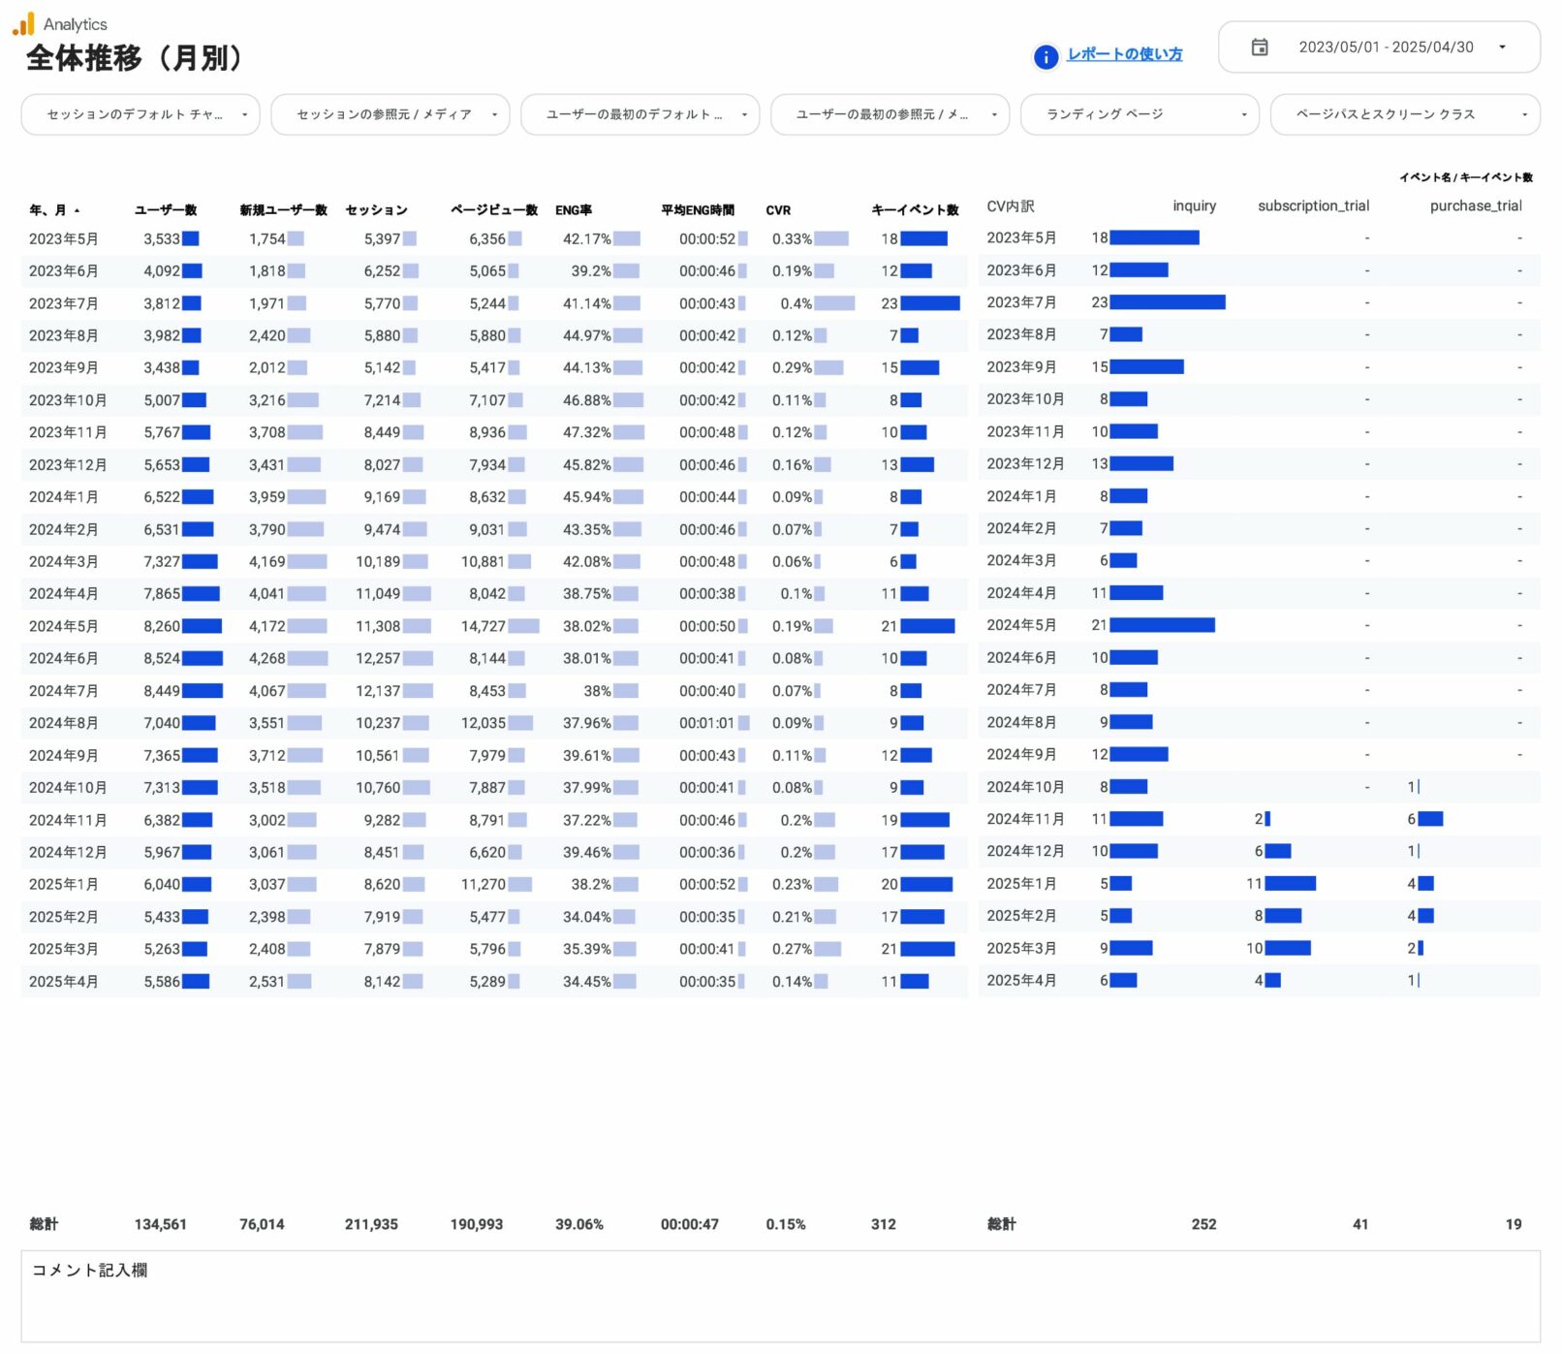Click the 2023年7月 inquiry bar
This screenshot has height=1354, width=1562.
(x=1167, y=302)
